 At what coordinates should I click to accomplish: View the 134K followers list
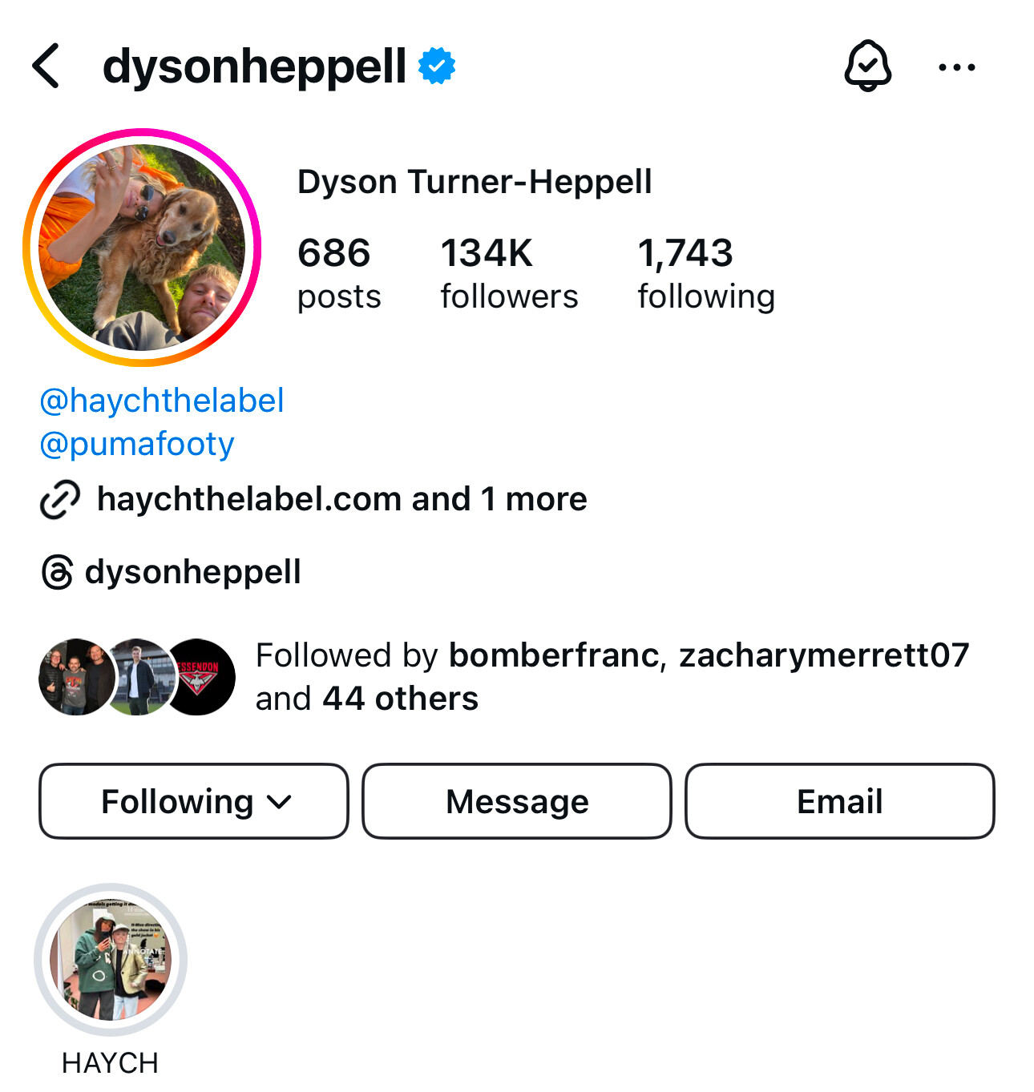pos(509,274)
